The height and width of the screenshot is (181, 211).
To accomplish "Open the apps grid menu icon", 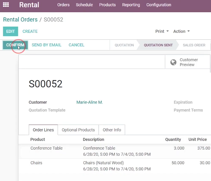I will (6, 5).
